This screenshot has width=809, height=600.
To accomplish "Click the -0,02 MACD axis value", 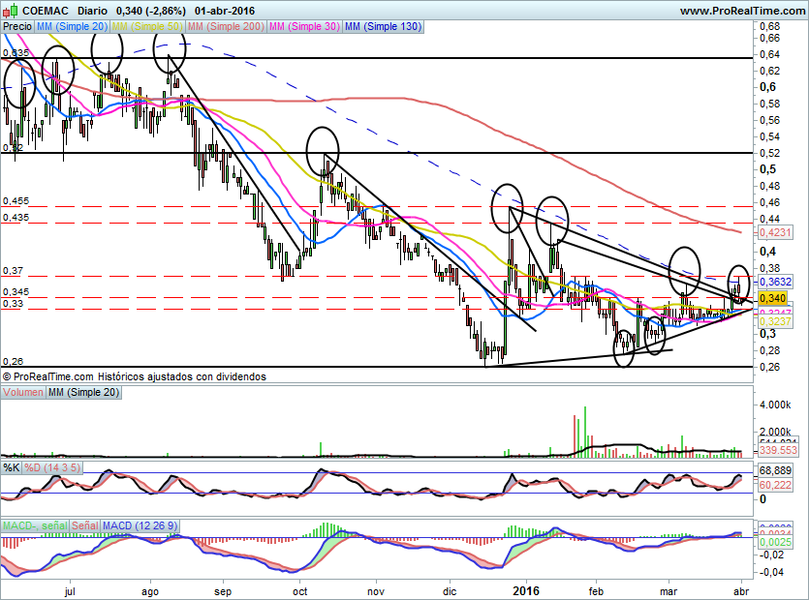I will click(x=772, y=555).
